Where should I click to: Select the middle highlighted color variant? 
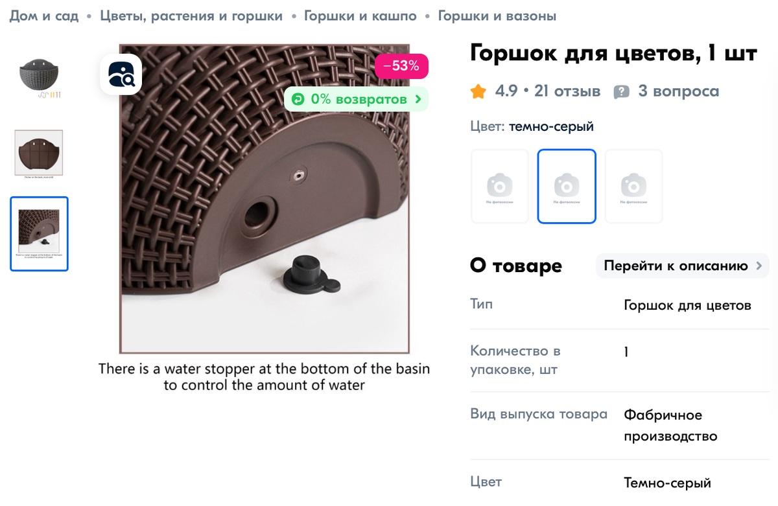pyautogui.click(x=567, y=185)
